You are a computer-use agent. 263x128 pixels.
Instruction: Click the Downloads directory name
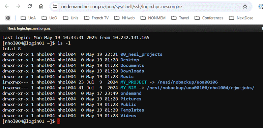click(132, 71)
